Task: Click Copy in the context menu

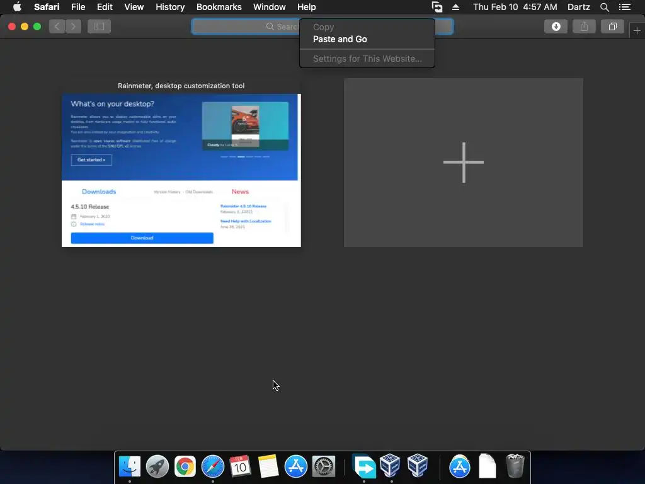Action: [367, 27]
